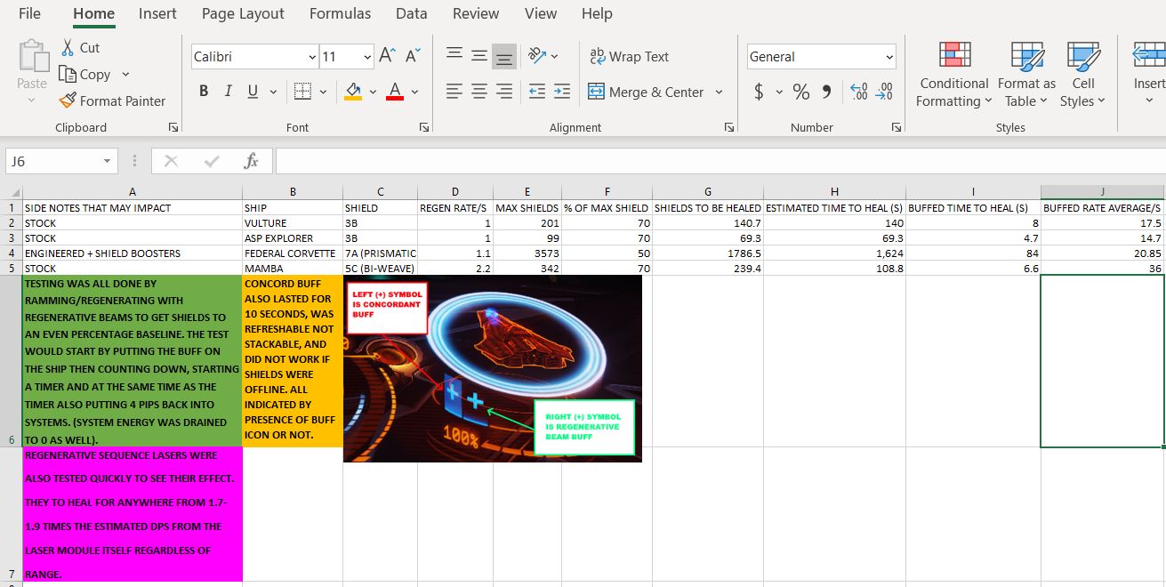
Task: Open Clipboard group dialog launcher
Action: [173, 127]
